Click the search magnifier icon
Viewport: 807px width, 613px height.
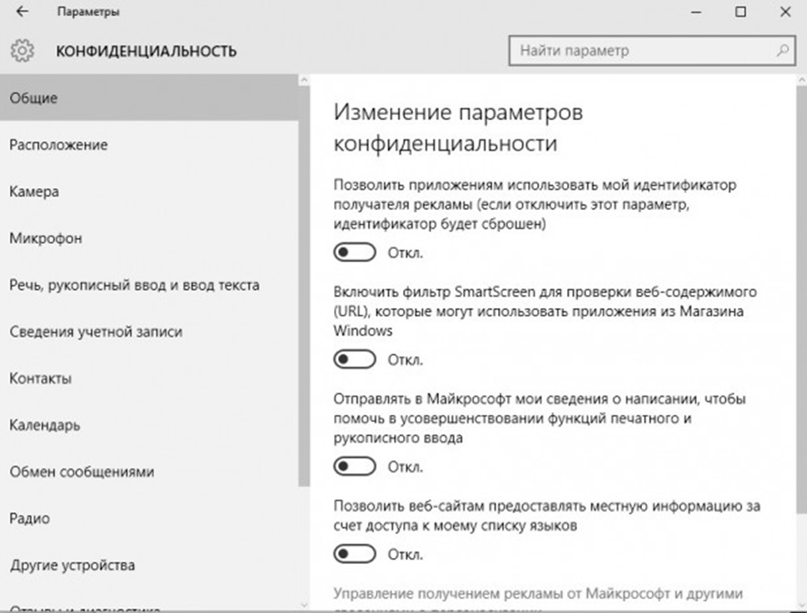pyautogui.click(x=782, y=51)
